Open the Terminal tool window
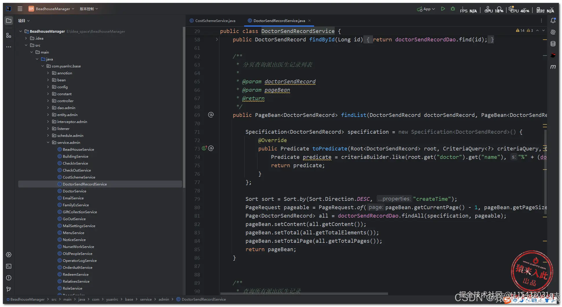The width and height of the screenshot is (562, 307). (x=9, y=266)
